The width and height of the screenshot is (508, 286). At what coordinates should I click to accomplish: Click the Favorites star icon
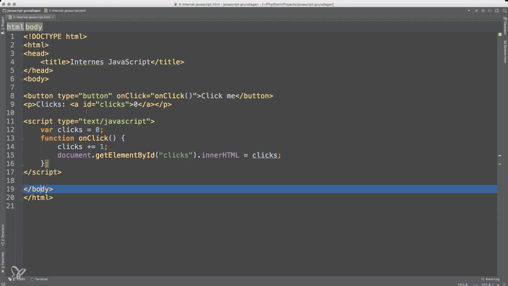[3, 271]
